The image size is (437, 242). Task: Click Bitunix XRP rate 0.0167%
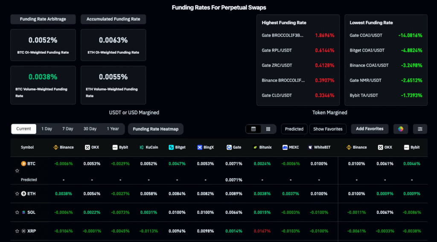tap(262, 231)
